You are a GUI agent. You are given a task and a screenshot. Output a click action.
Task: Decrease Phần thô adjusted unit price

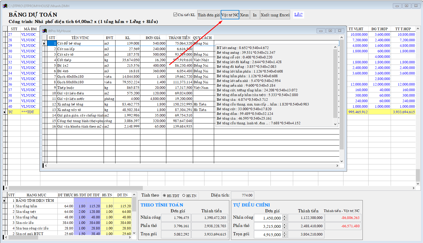285,228
